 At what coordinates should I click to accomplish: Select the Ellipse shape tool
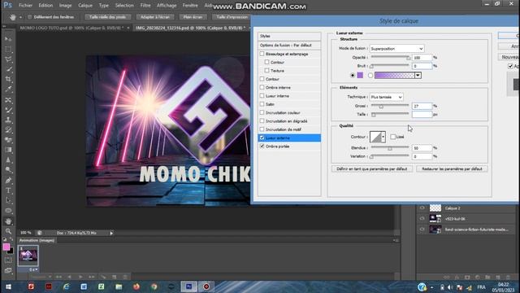click(8, 211)
